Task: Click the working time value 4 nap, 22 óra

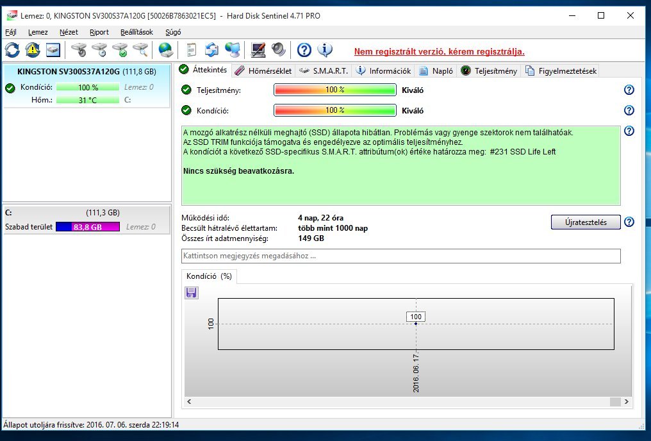Action: click(x=320, y=217)
